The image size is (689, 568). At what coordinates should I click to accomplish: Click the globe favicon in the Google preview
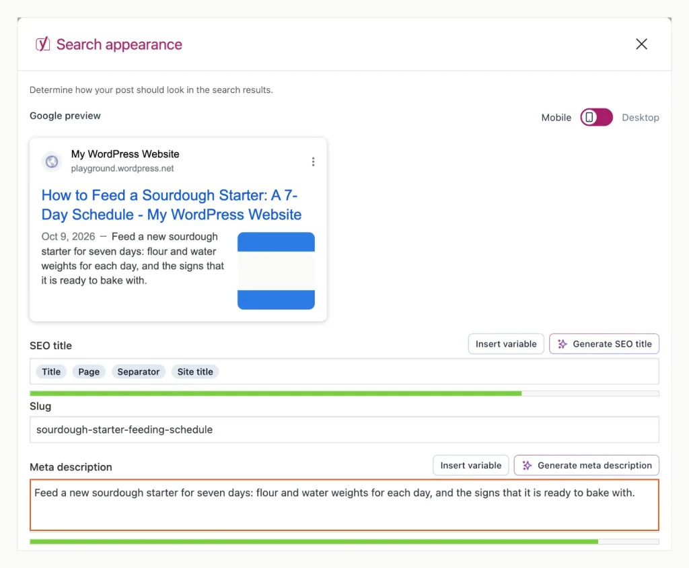point(52,162)
